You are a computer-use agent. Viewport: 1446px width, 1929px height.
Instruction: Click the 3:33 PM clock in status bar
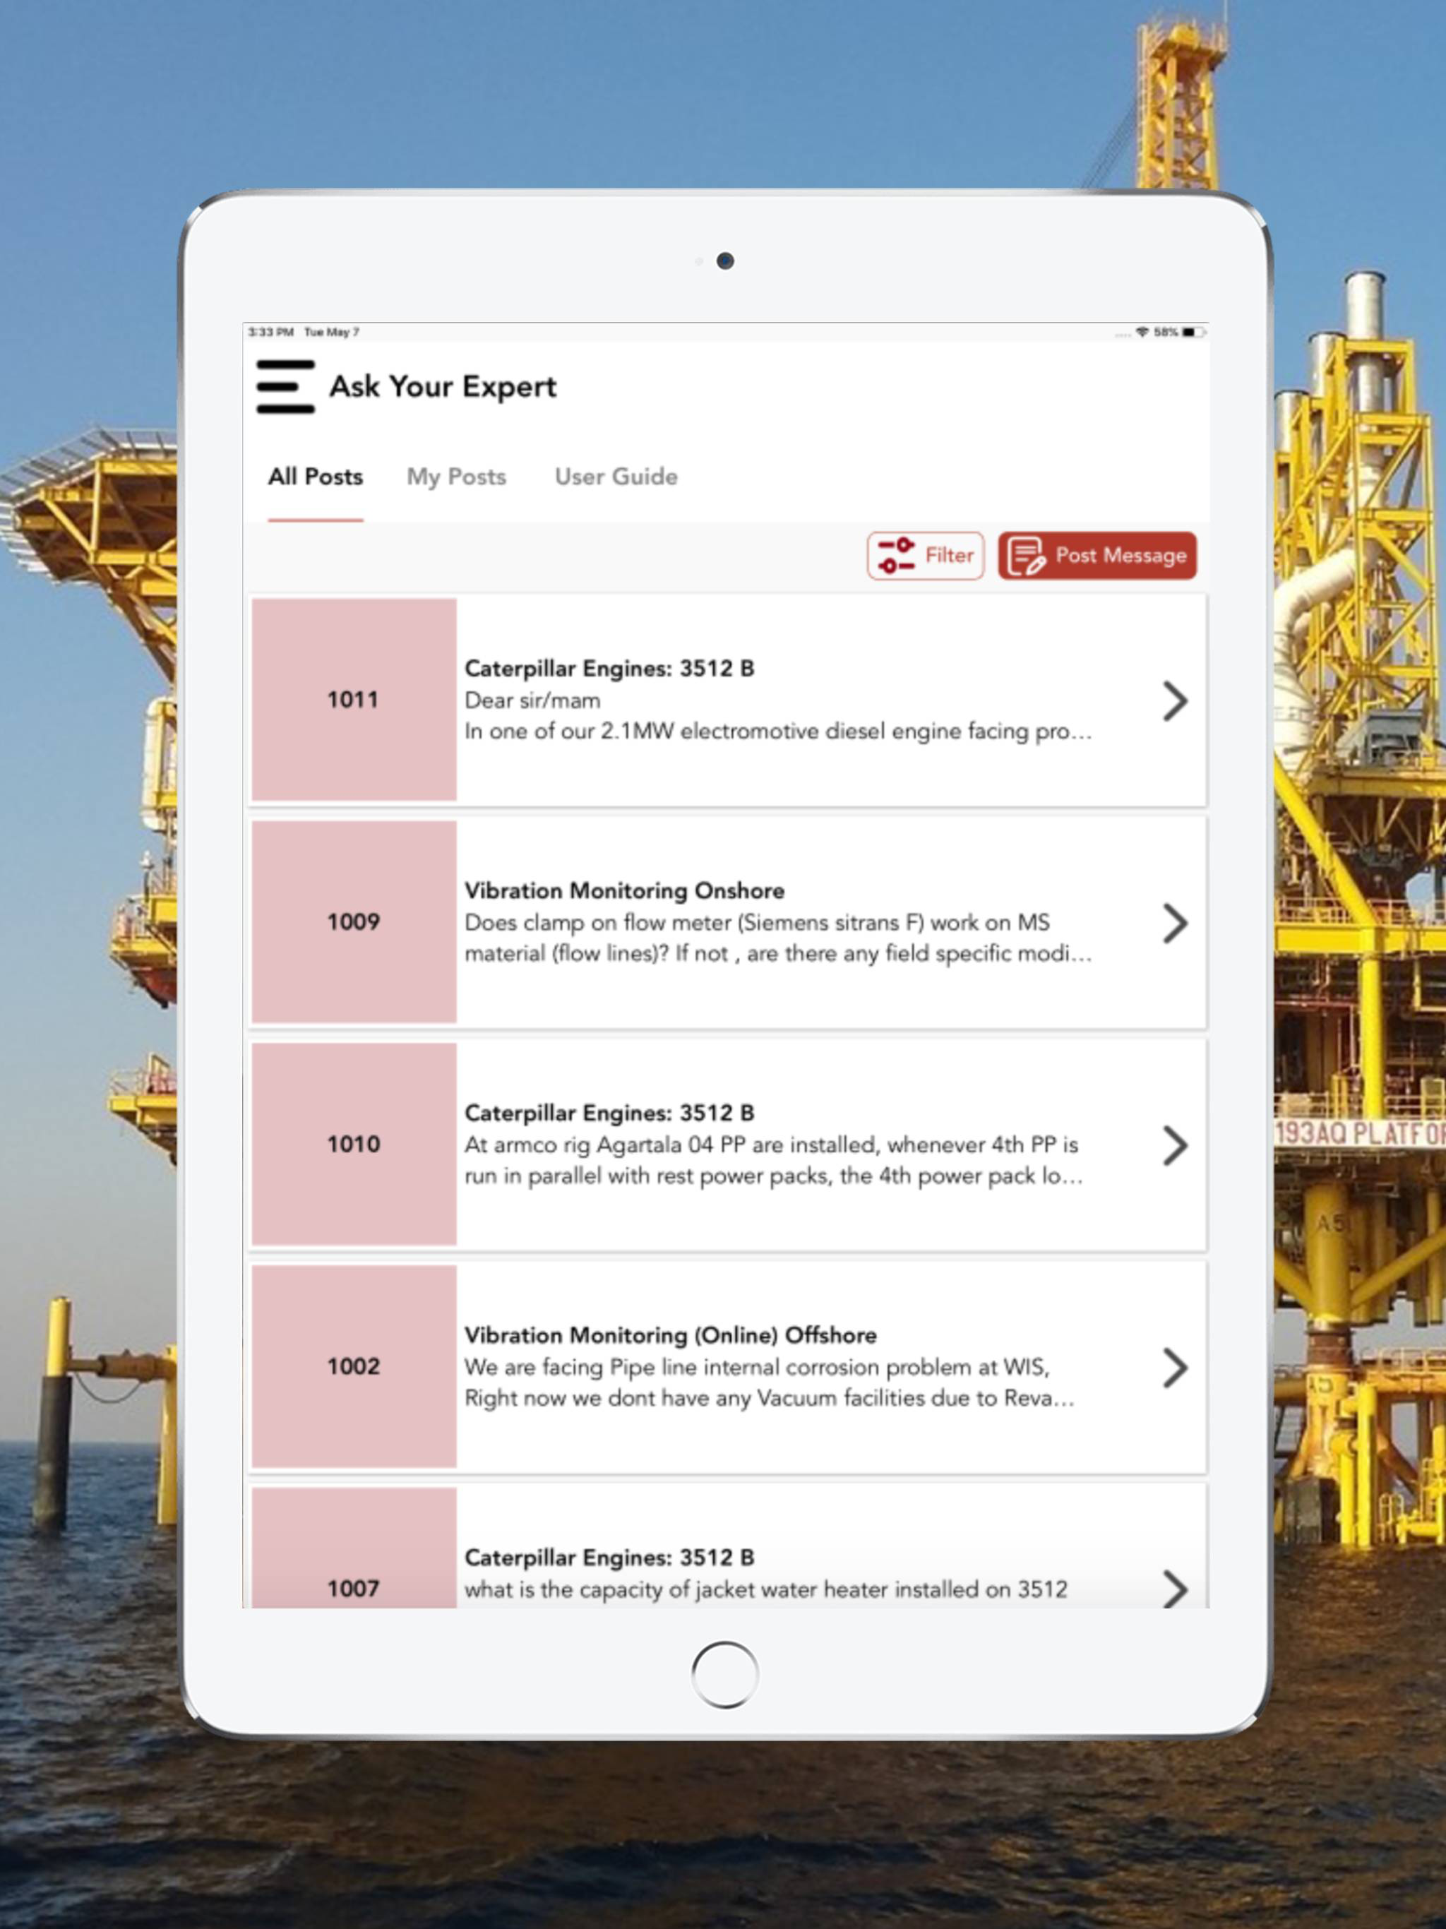(x=270, y=333)
